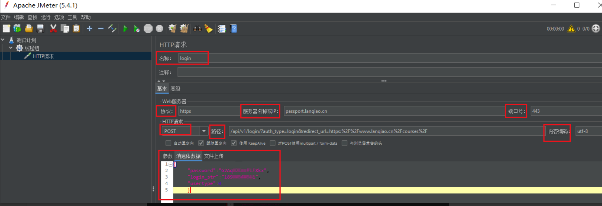Click the 端口号 field containing 443
Viewport: 602px width, 206px height.
pyautogui.click(x=566, y=111)
